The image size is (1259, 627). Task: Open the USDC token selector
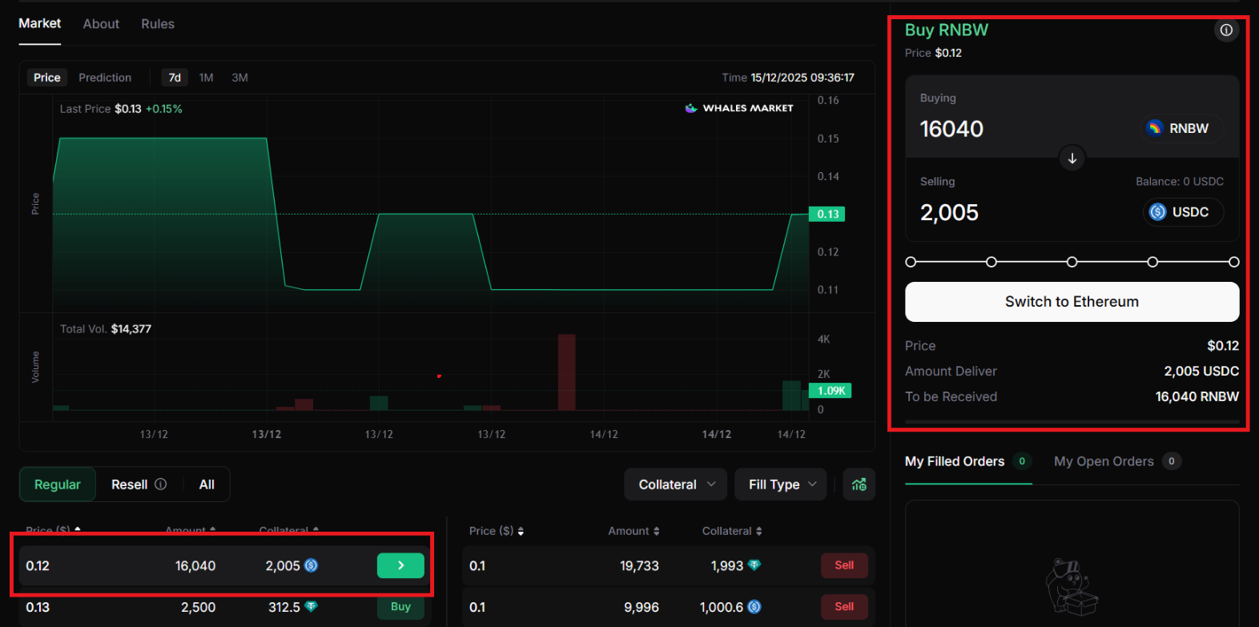pyautogui.click(x=1183, y=212)
